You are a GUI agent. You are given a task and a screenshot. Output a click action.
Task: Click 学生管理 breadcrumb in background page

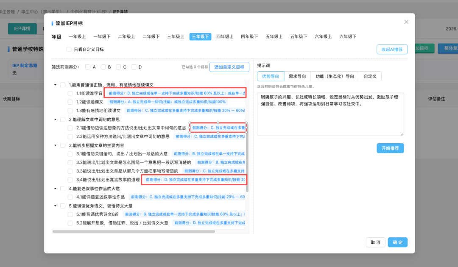click(7, 12)
